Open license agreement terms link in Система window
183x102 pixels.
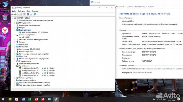[x=165, y=69]
